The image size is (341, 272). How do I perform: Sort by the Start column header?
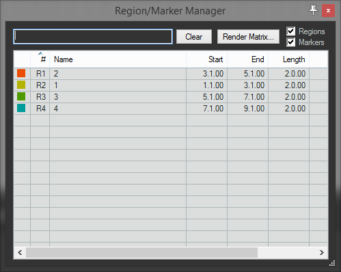tap(206, 59)
